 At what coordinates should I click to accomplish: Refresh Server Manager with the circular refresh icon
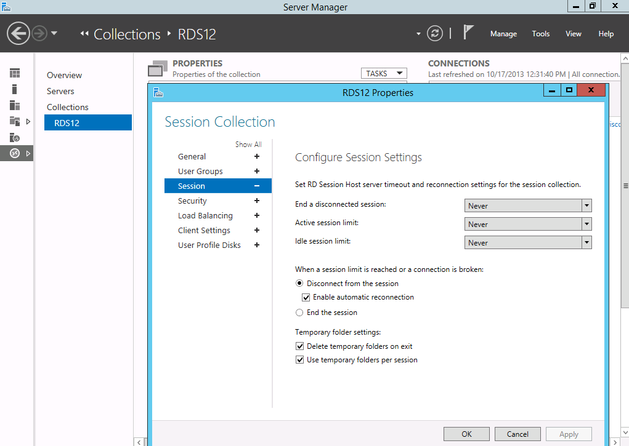tap(435, 33)
